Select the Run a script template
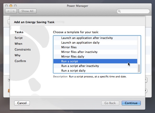This screenshot has height=113, width=155. point(95,61)
